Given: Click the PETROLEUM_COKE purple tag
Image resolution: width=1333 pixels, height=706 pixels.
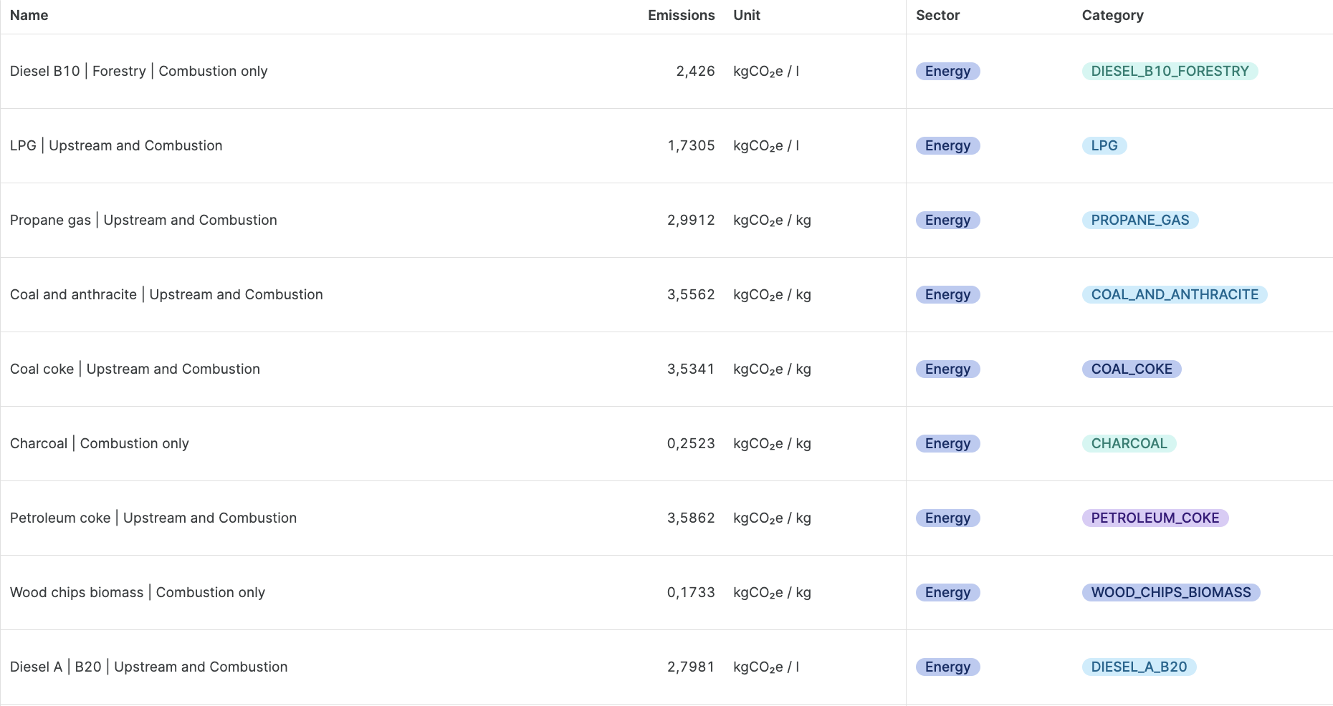Looking at the screenshot, I should 1155,518.
